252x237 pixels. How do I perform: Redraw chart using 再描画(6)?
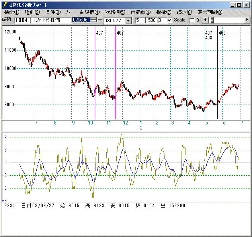tap(141, 12)
